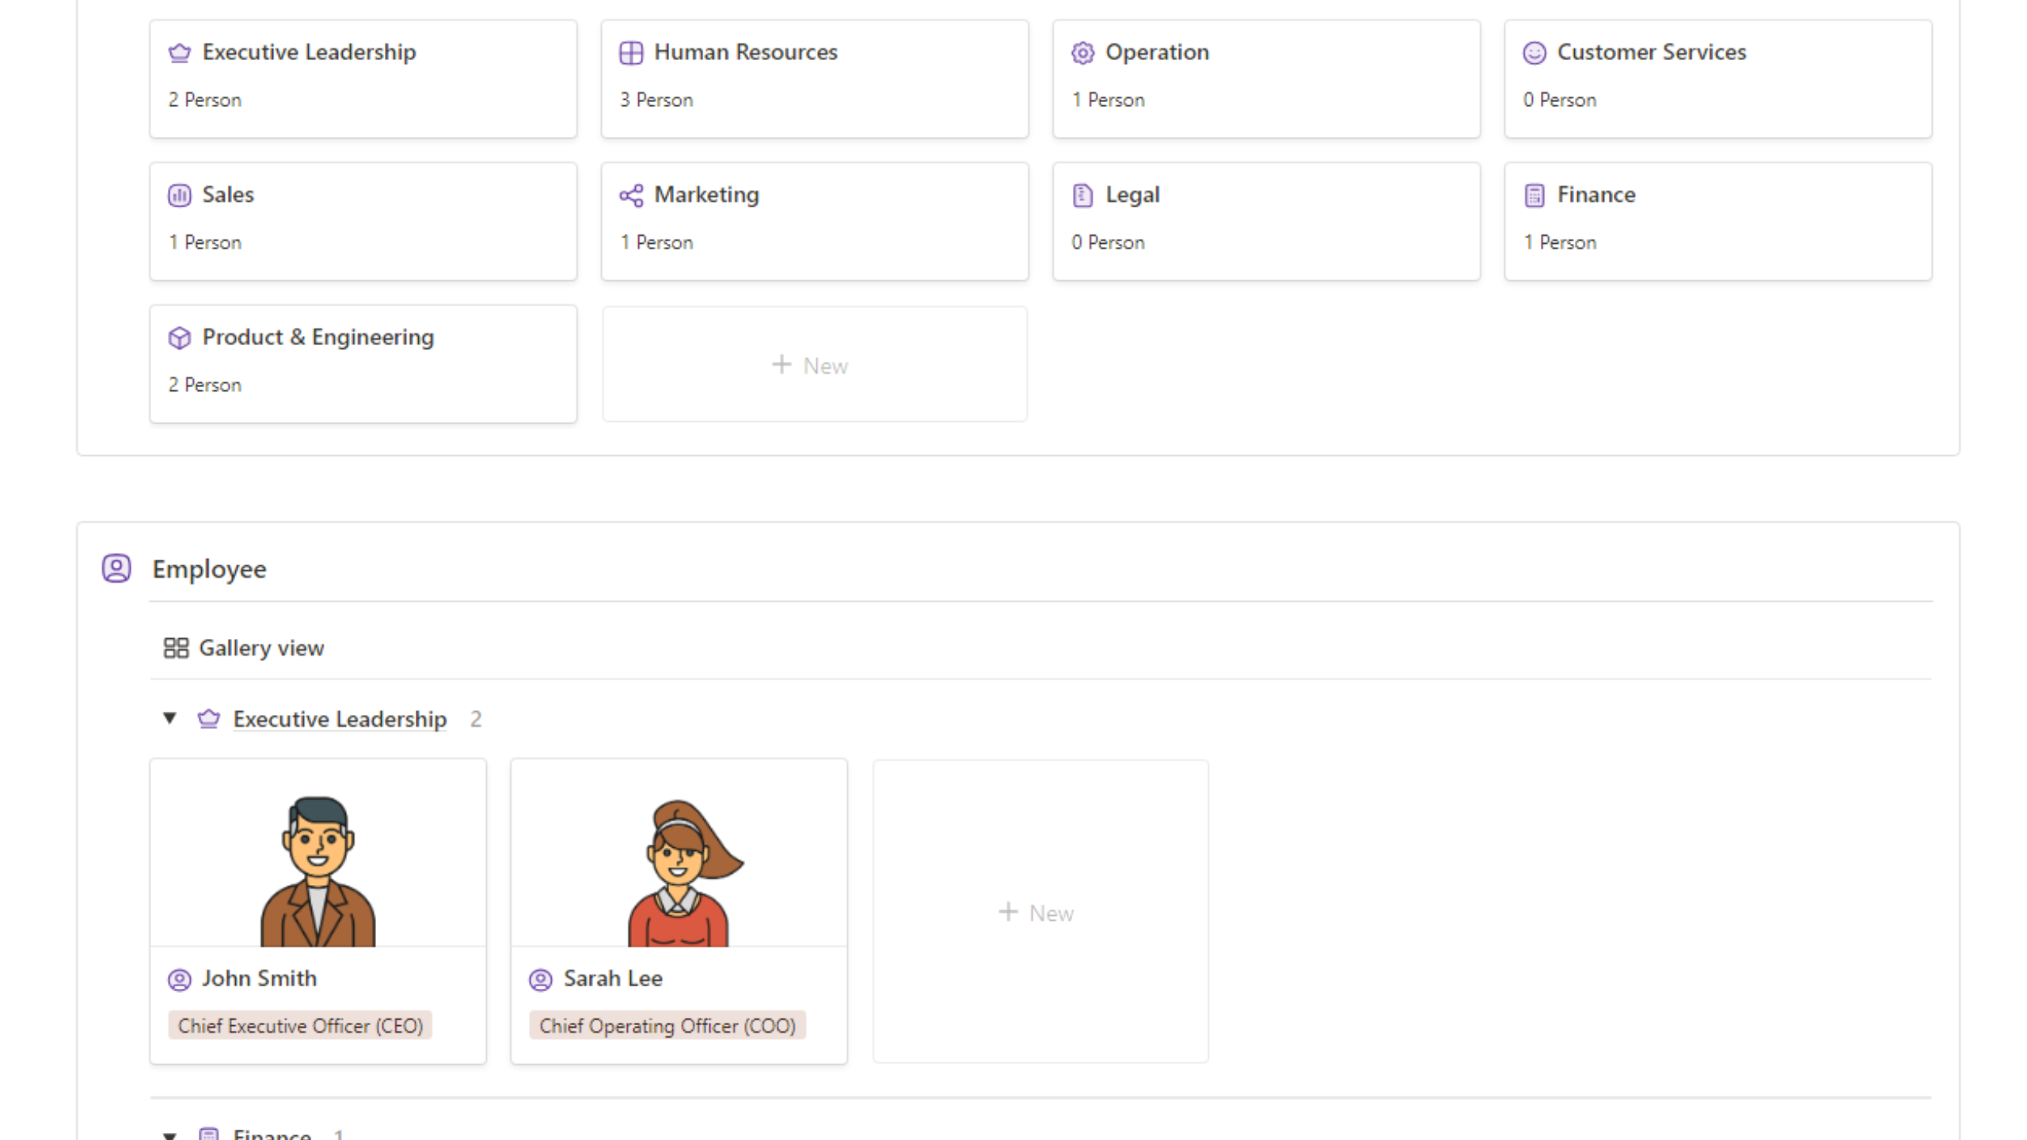Click the Human Resources grid icon
Image resolution: width=2027 pixels, height=1140 pixels.
[x=631, y=53]
